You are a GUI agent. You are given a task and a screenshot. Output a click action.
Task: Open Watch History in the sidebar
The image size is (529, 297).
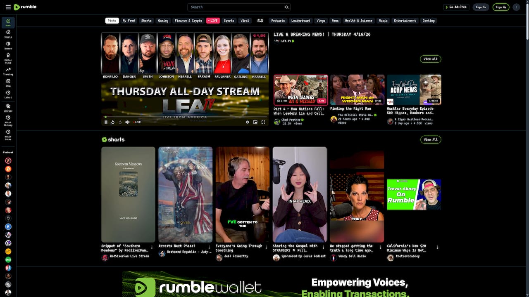[8, 120]
